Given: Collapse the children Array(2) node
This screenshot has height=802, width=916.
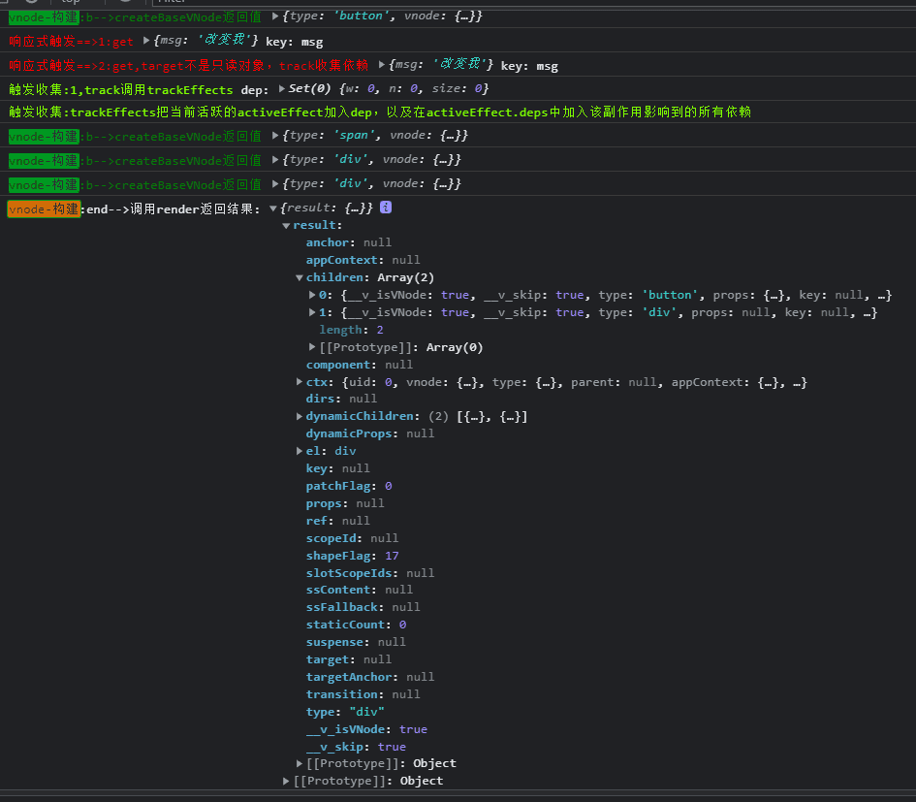Looking at the screenshot, I should (300, 278).
